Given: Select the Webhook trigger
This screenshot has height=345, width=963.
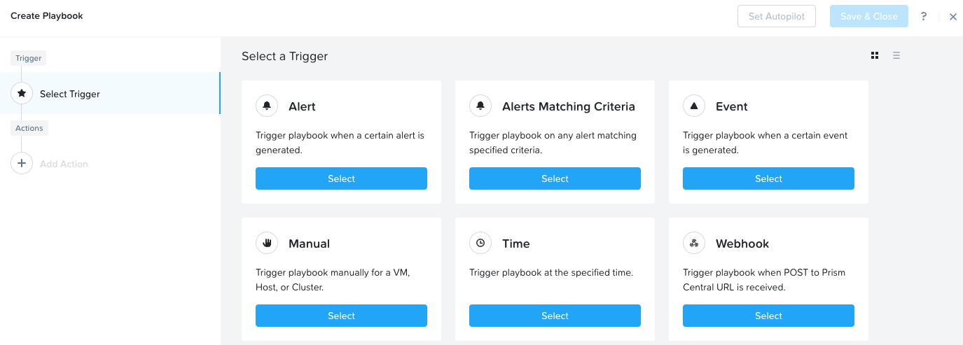Looking at the screenshot, I should pos(768,316).
